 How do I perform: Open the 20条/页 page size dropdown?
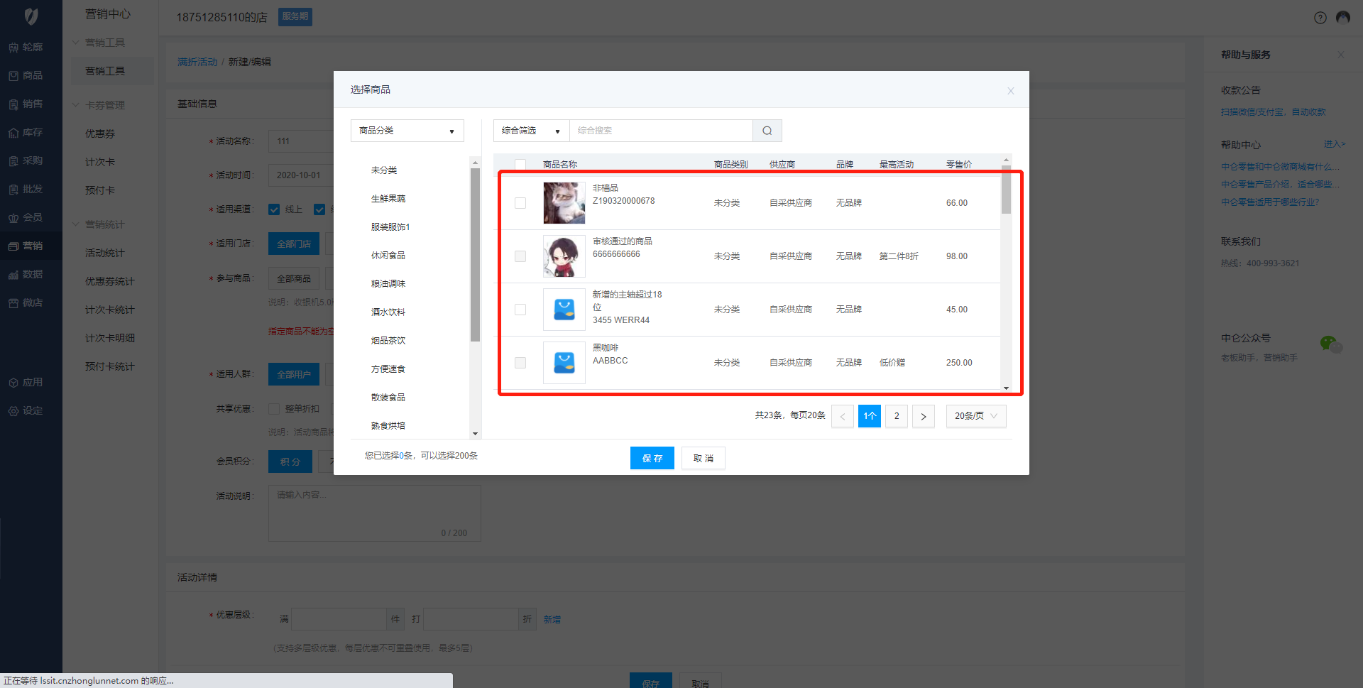coord(975,416)
